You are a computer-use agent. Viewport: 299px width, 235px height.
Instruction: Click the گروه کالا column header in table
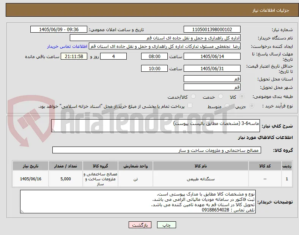(100, 166)
